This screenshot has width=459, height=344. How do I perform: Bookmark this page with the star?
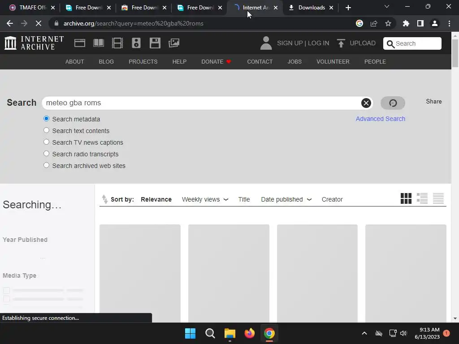[388, 23]
